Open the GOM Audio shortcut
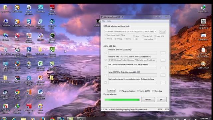The width and height of the screenshot is (213, 120). pyautogui.click(x=17, y=9)
